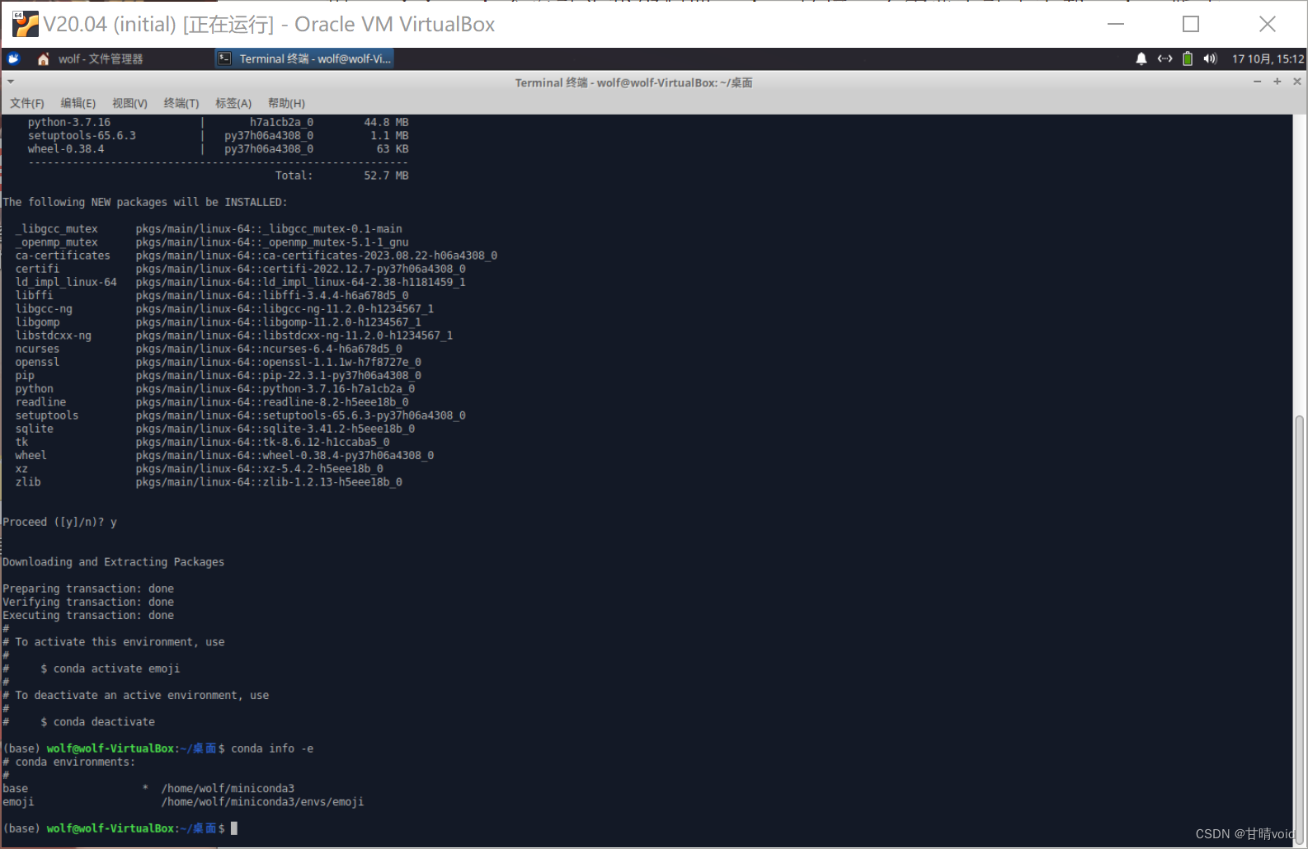Click the openssl package row

[218, 362]
